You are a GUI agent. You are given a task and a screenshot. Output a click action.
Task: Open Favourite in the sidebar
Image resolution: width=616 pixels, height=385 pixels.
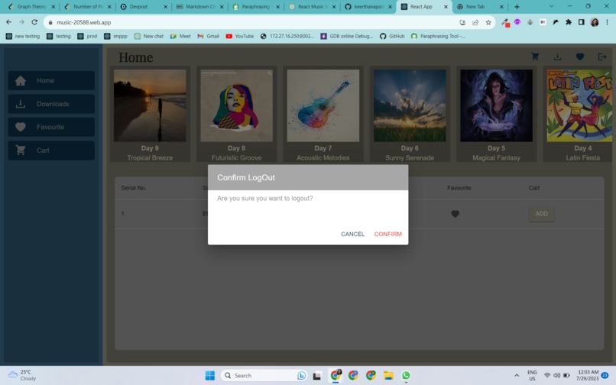click(x=51, y=127)
